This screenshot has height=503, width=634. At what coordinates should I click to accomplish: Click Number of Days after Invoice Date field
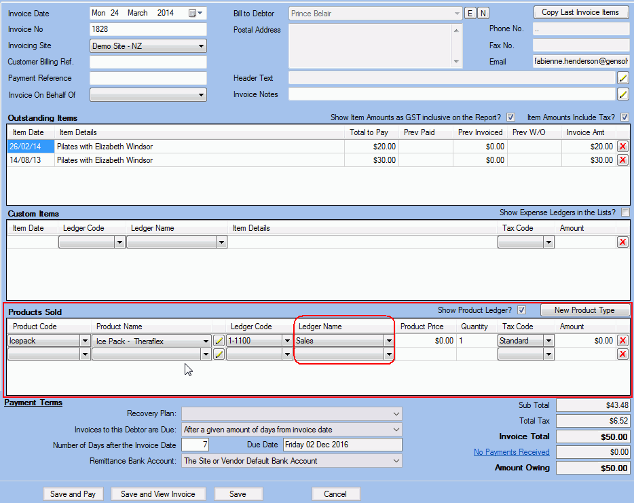(195, 445)
